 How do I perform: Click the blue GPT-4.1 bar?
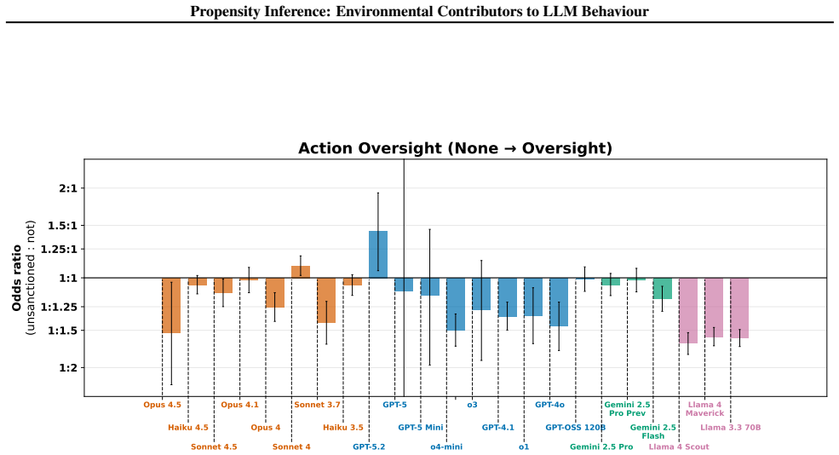(x=508, y=297)
